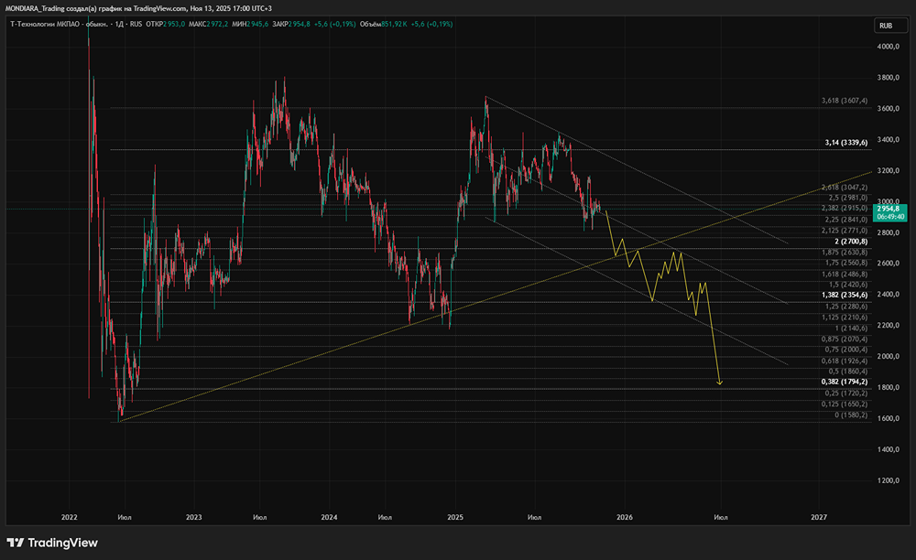Click the 2026 marker on time axis
The image size is (916, 560).
(624, 517)
